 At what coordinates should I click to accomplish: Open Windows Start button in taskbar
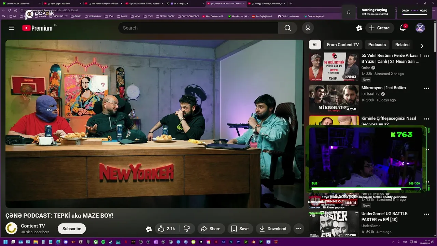pos(5,242)
